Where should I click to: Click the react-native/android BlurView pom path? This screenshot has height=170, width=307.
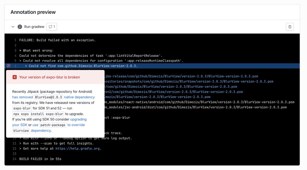[199, 102]
